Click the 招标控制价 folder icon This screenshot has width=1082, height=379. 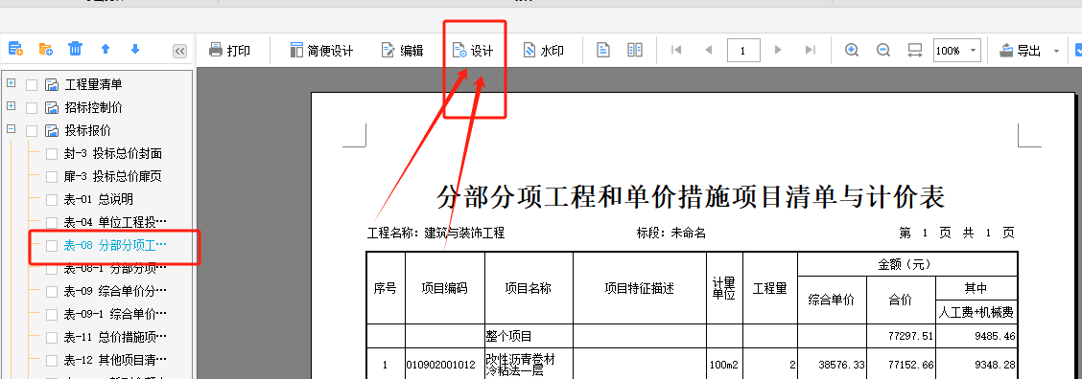pyautogui.click(x=52, y=108)
